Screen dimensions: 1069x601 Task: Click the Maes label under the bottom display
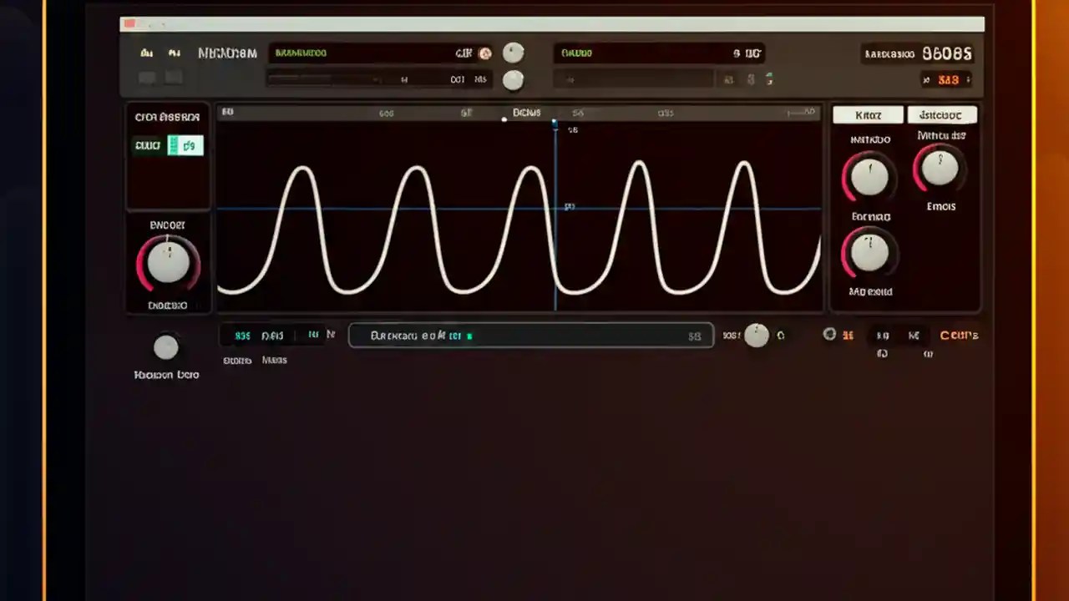[274, 360]
